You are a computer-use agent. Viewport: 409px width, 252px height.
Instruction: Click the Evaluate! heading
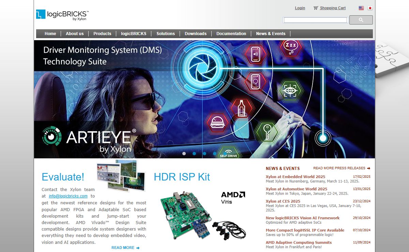coord(63,177)
